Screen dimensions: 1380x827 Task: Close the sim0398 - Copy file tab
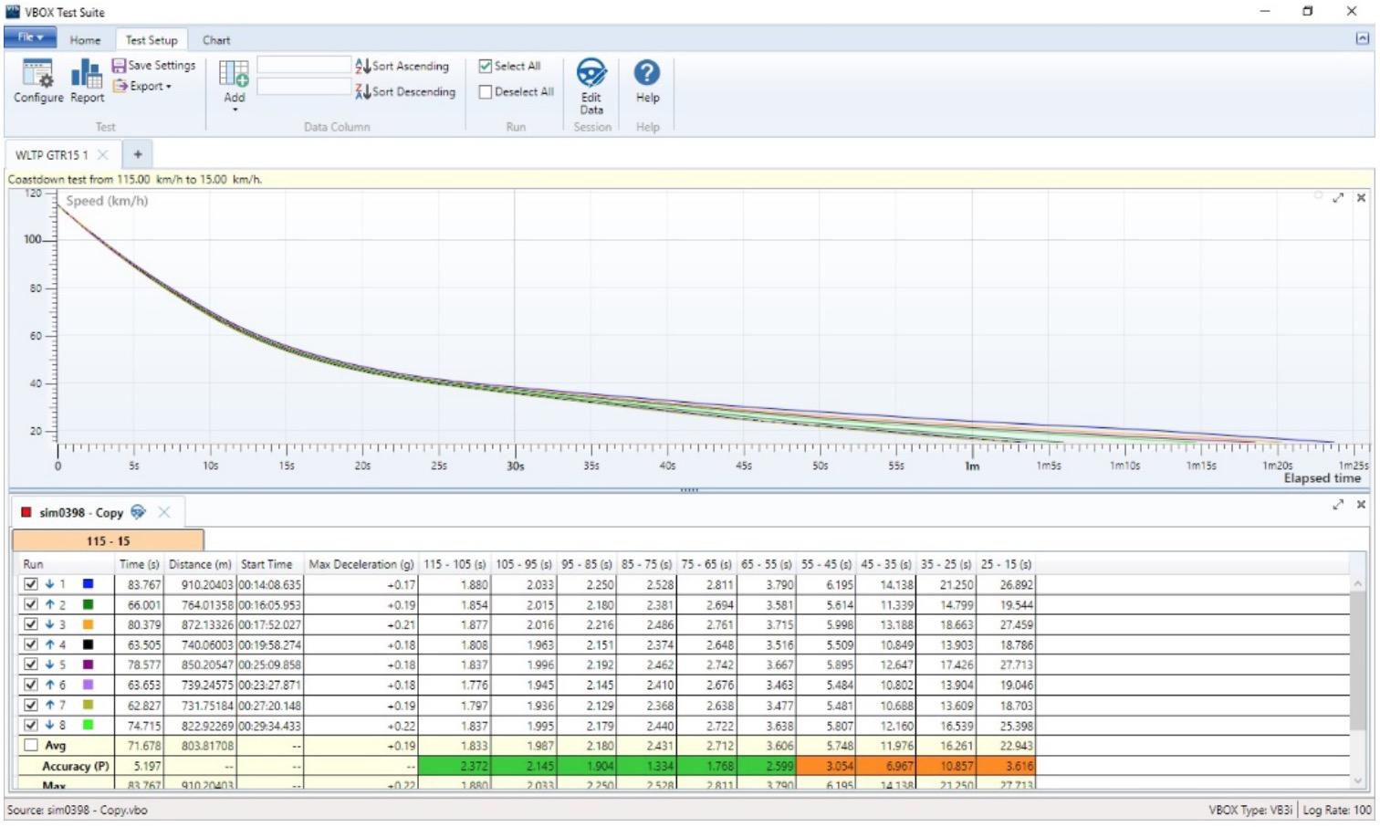click(164, 512)
